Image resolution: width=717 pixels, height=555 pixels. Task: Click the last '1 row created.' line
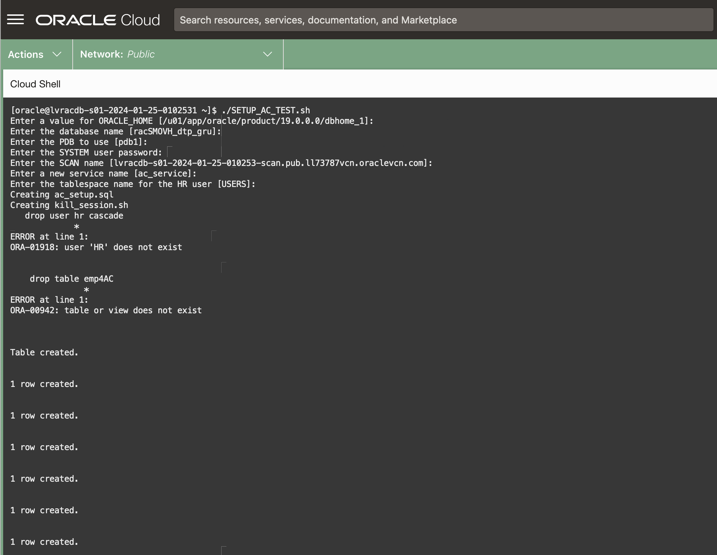[44, 542]
